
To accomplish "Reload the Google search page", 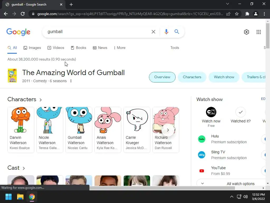I will click(x=23, y=14).
